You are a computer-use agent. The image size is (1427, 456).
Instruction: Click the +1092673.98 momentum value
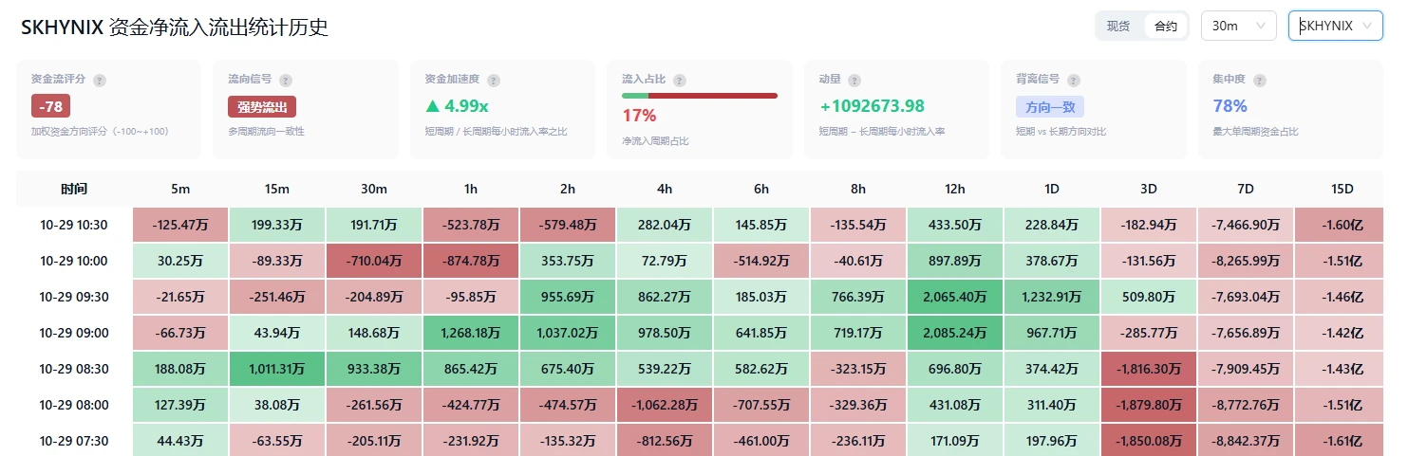(x=872, y=106)
